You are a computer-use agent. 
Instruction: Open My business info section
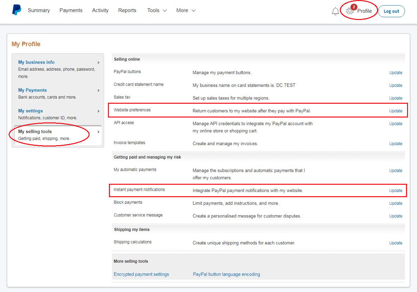click(x=36, y=62)
